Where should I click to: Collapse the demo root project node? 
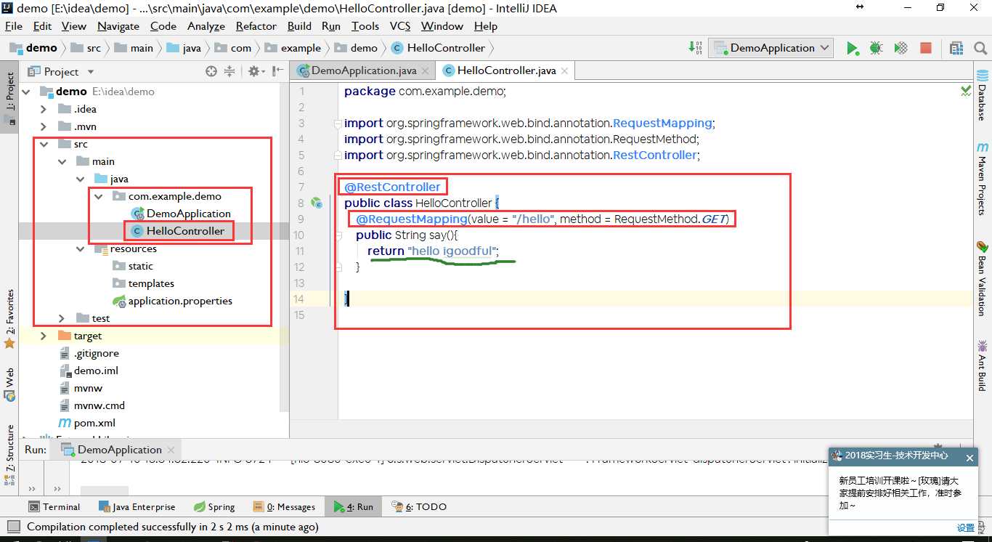click(26, 92)
